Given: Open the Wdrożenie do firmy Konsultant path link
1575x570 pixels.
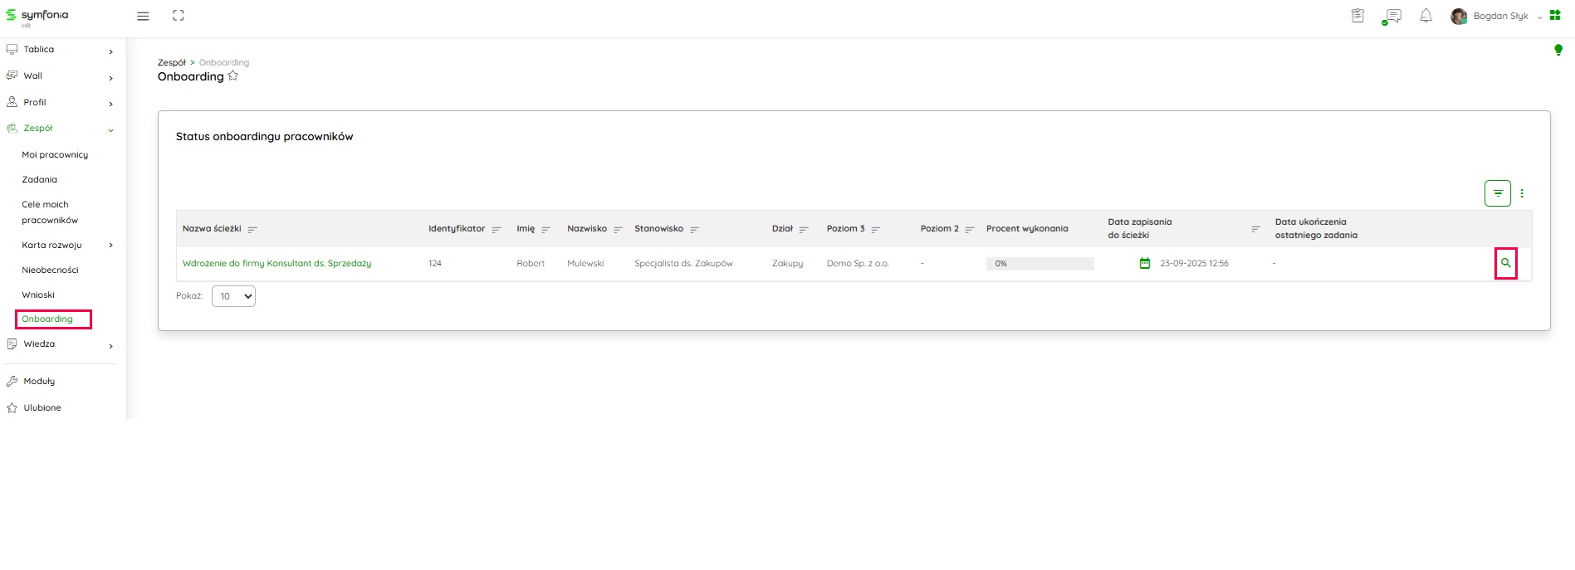Looking at the screenshot, I should tap(276, 264).
